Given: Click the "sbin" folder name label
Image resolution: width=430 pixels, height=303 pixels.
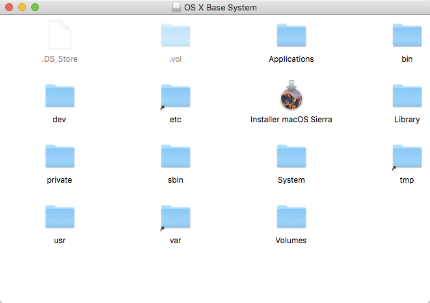Looking at the screenshot, I should (x=176, y=180).
